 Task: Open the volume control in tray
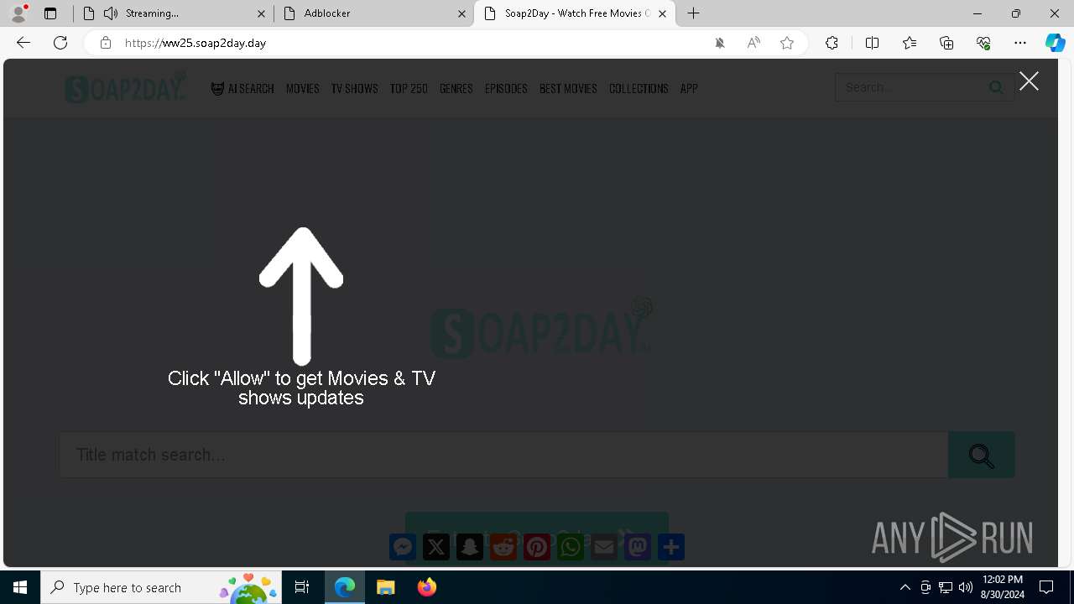[965, 587]
